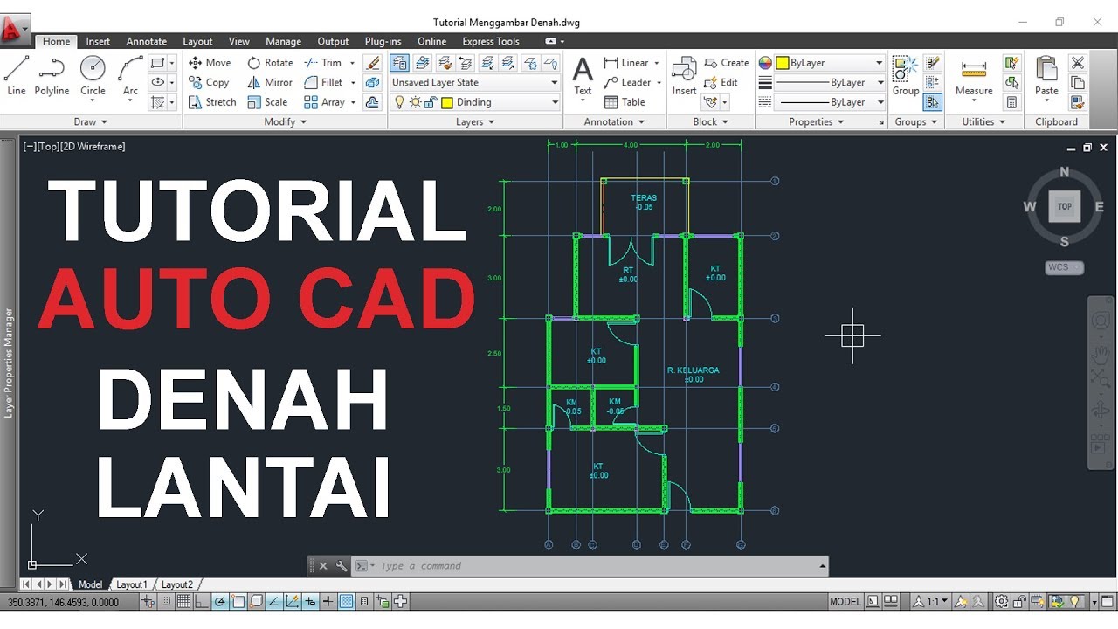Screen dimensions: 1118x629
Task: Click the Mirror command
Action: coord(270,82)
